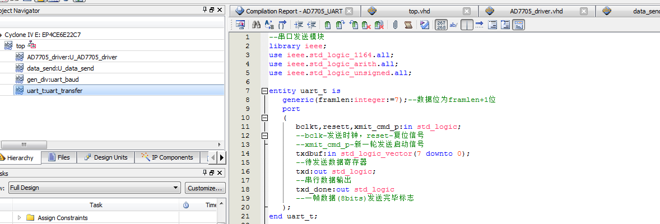Viewport: 660px width, 224px height.
Task: Close the Compilation Report tab
Action: (x=349, y=11)
